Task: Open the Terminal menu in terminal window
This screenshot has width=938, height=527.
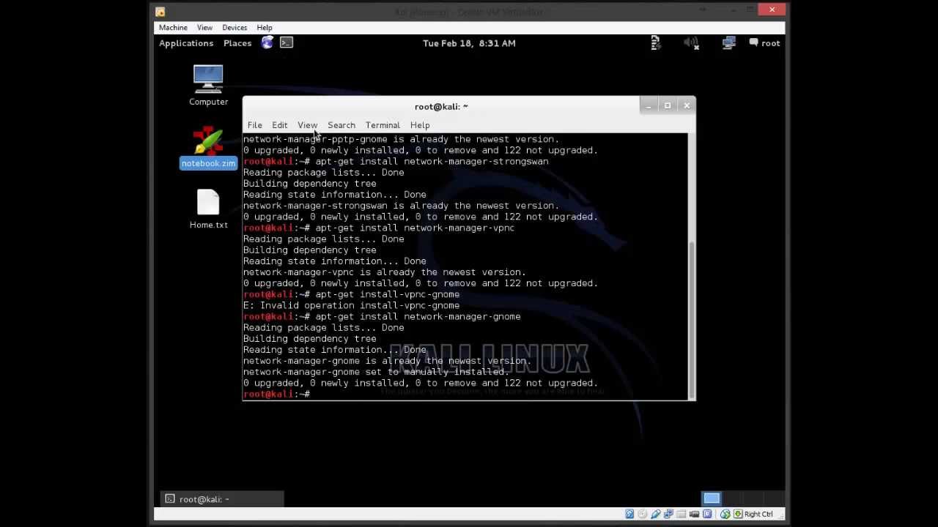Action: pos(383,125)
